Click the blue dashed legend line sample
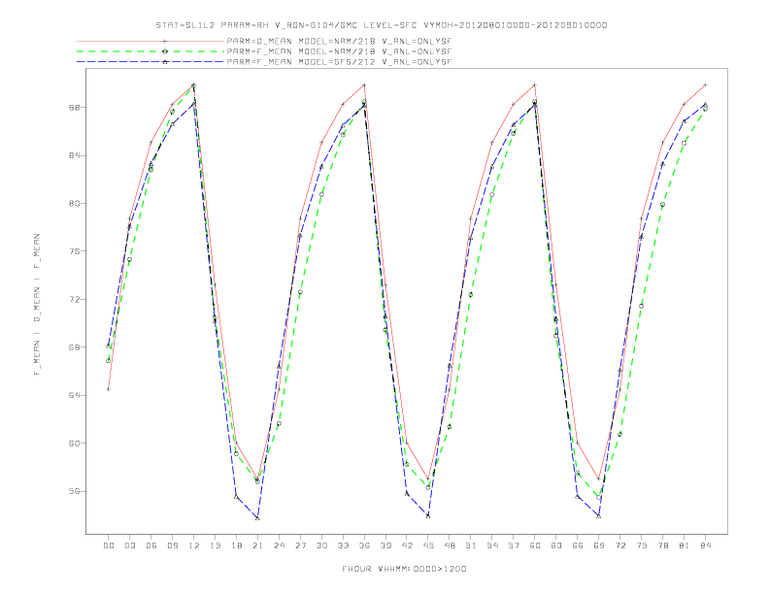The image size is (769, 594). click(150, 62)
